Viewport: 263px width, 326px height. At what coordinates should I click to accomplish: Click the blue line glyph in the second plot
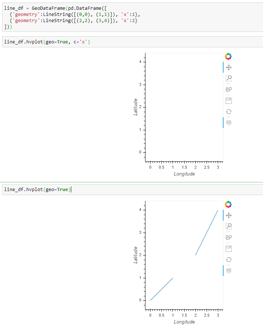(161, 289)
